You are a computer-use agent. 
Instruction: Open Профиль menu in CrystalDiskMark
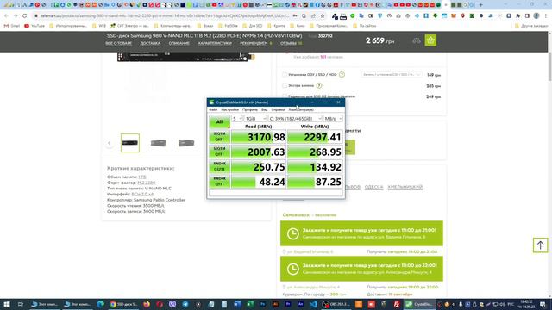tap(250, 109)
